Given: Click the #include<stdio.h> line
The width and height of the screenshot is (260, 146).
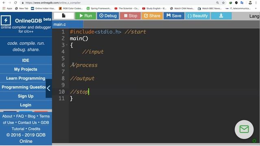Looking at the screenshot, I should [95, 32].
